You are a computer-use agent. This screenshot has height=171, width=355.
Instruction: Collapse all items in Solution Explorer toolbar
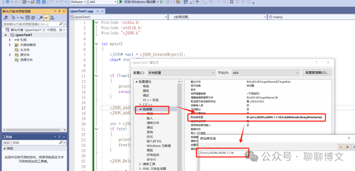28,18
